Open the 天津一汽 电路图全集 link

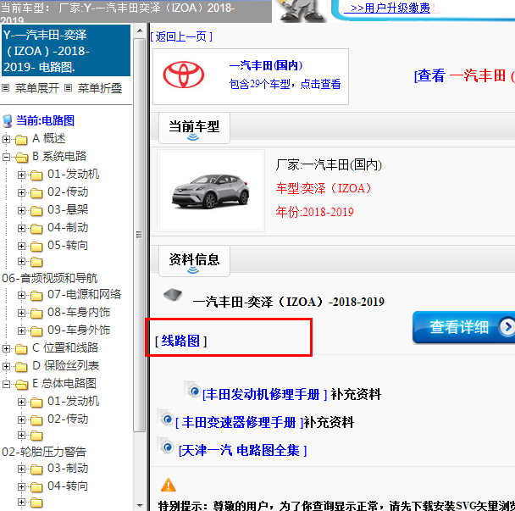(243, 450)
